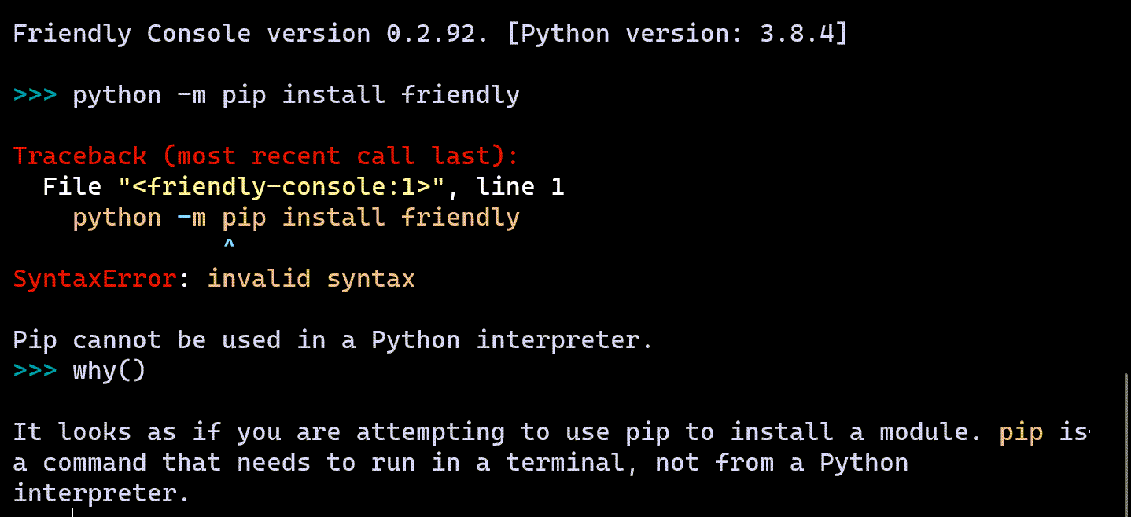Click the final 'interpreter.' line
The height and width of the screenshot is (517, 1131).
101,493
